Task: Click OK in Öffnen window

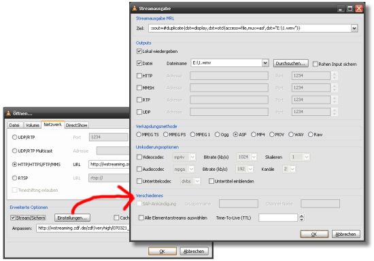Action: [163, 251]
